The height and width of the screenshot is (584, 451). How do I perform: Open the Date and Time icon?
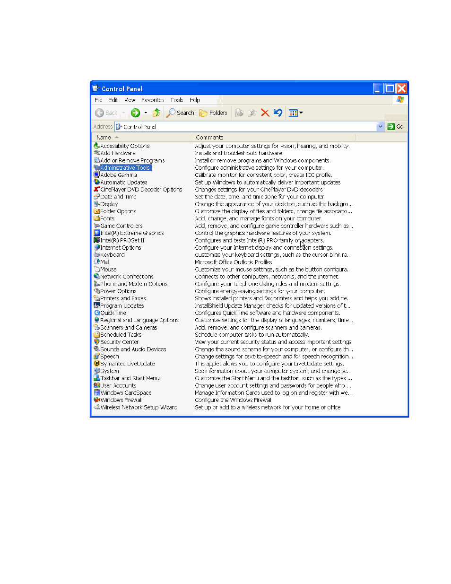tap(97, 197)
